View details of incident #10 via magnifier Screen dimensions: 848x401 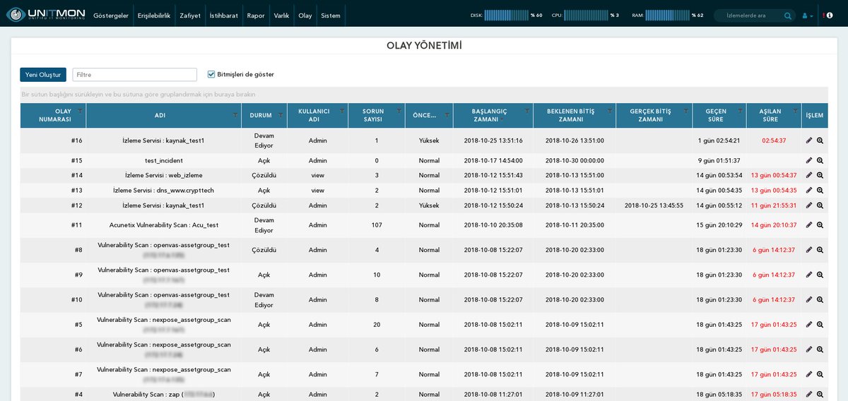(x=820, y=299)
